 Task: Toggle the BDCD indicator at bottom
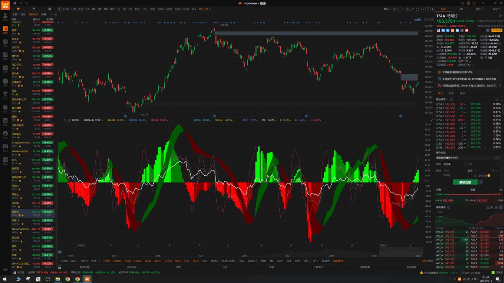[x=158, y=260]
